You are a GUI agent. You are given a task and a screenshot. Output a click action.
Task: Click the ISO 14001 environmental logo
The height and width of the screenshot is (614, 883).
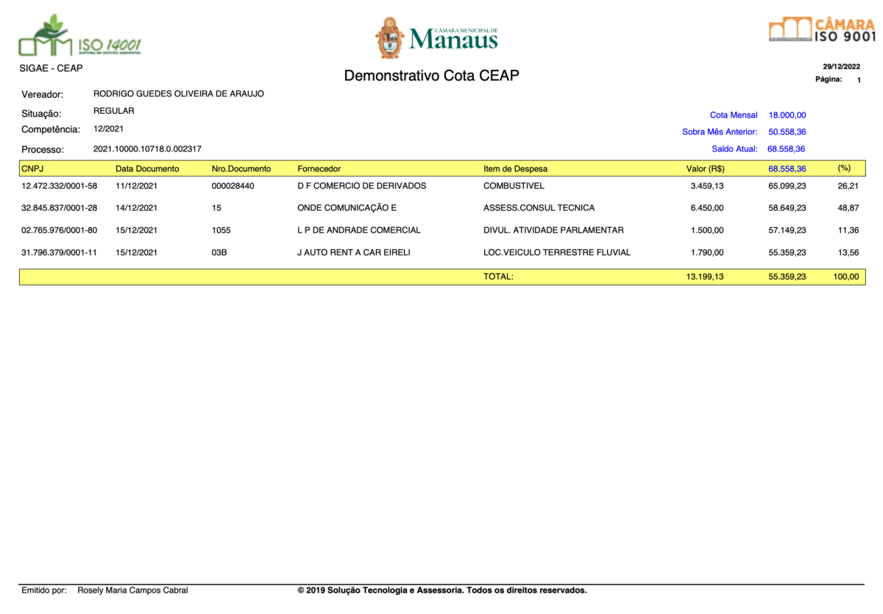pyautogui.click(x=80, y=36)
